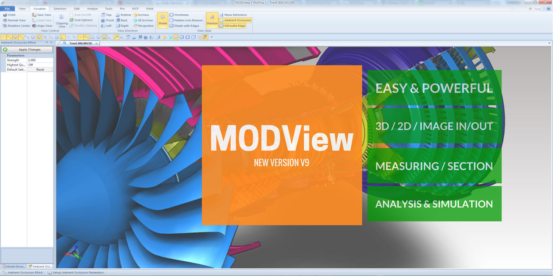Open the File menu
This screenshot has height=276, width=553.
(7, 8)
